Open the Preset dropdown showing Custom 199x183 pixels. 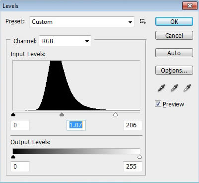(82, 22)
